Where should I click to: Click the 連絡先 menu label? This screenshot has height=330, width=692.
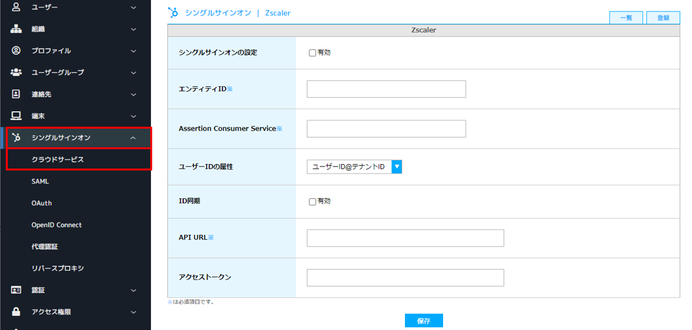(x=41, y=94)
